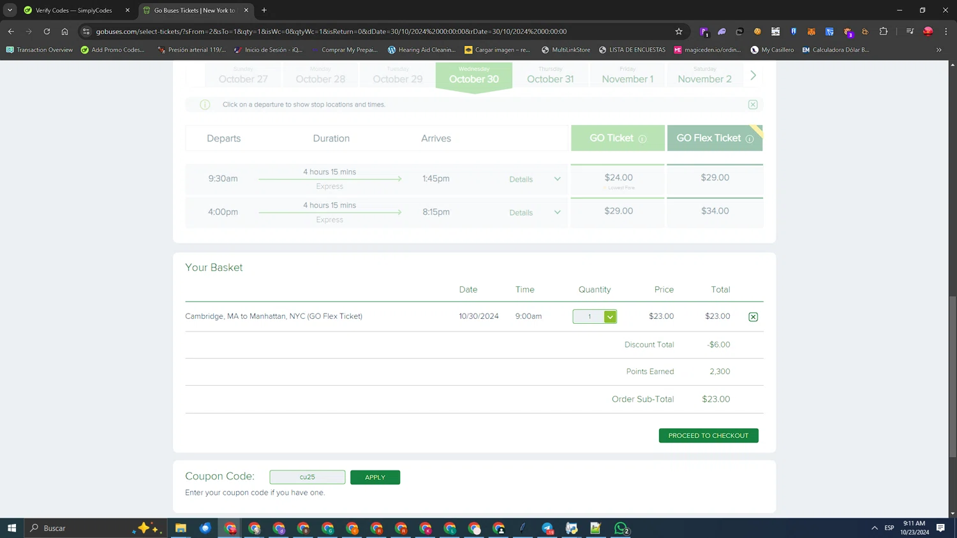Image resolution: width=957 pixels, height=538 pixels.
Task: Click the taskbar clock showing 9:11 AM
Action: tap(914, 528)
